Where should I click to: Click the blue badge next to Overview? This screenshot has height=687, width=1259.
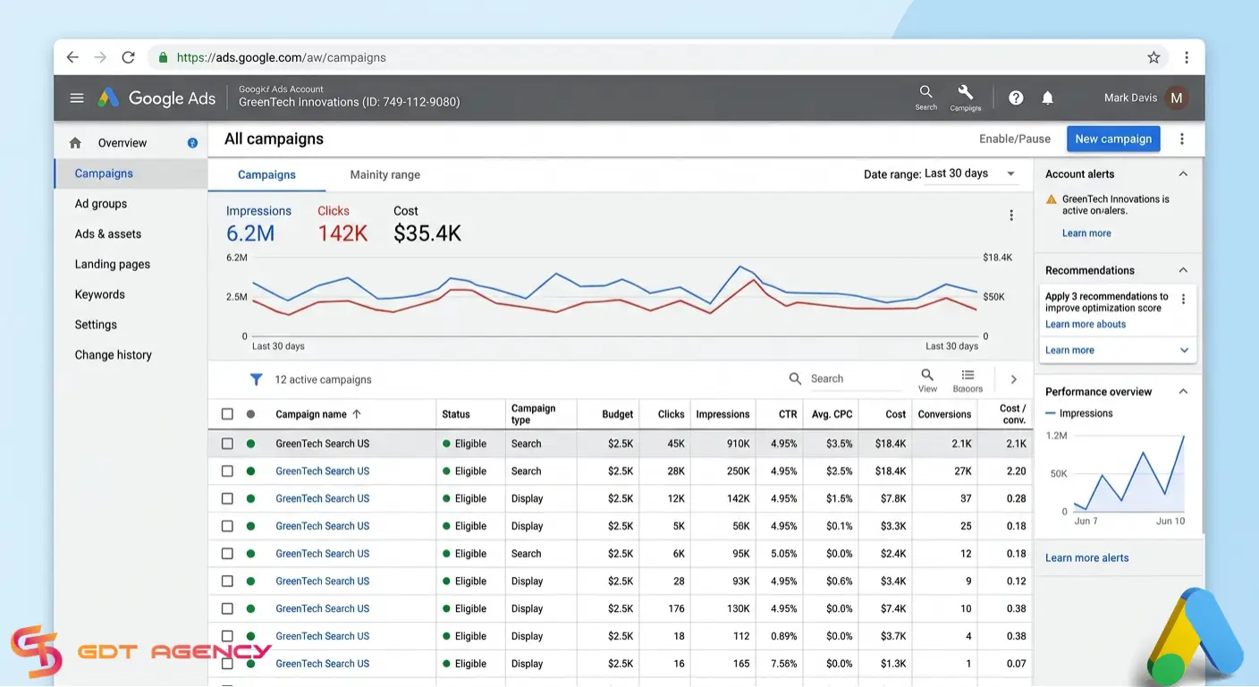192,143
